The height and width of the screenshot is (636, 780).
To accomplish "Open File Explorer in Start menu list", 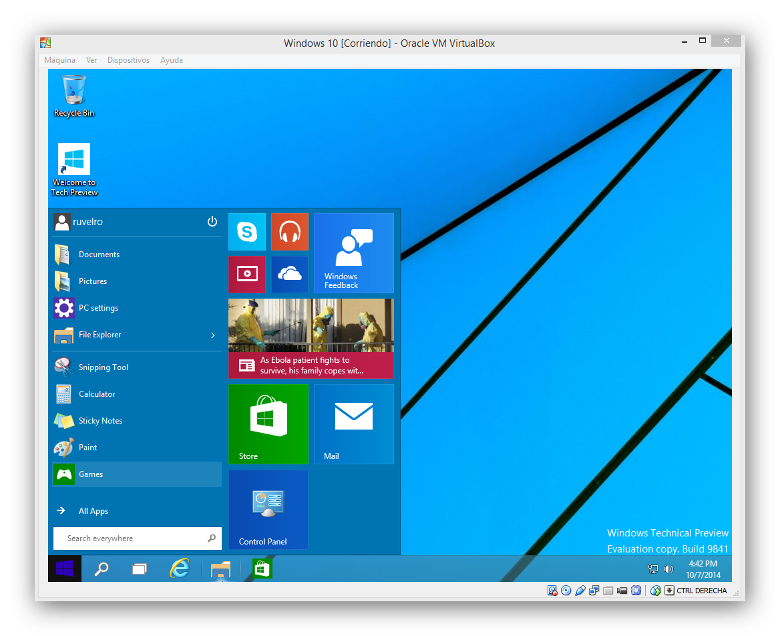I will click(137, 335).
